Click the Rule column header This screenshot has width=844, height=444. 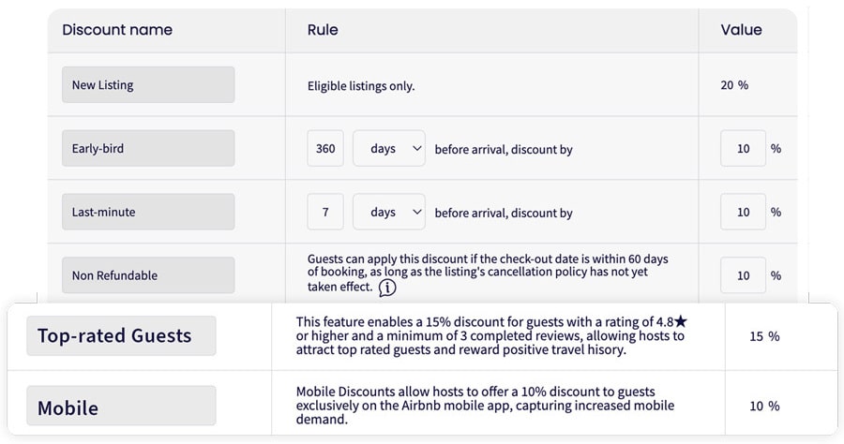(x=323, y=30)
